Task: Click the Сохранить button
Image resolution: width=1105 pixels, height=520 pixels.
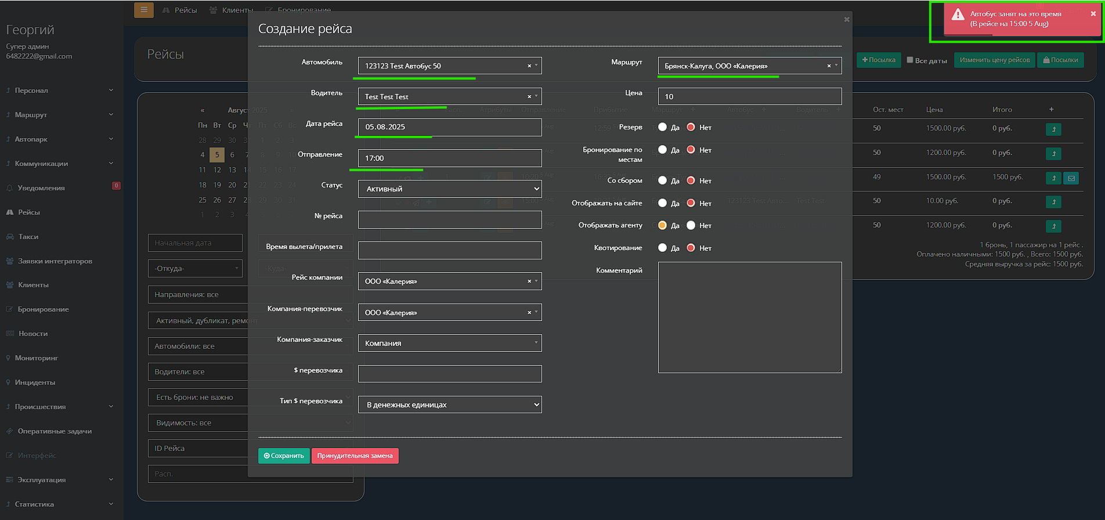Action: point(284,456)
